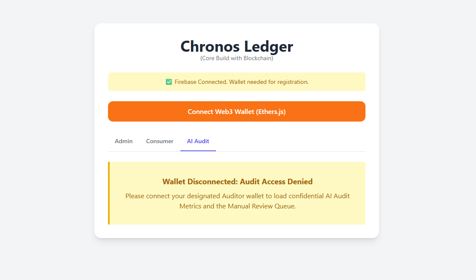Click the Core Build with Blockchain subtitle
Viewport: 476px width, 280px height.
pyautogui.click(x=236, y=58)
